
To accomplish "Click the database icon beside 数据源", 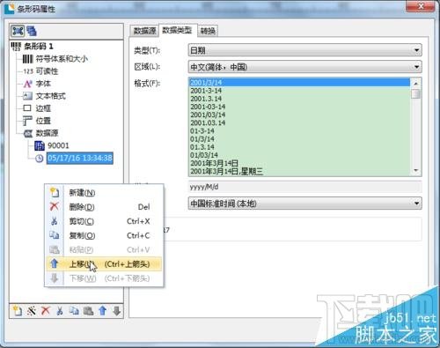I will coord(28,133).
